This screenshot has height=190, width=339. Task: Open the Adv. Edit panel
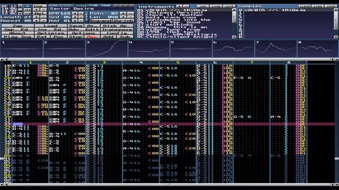point(84,30)
